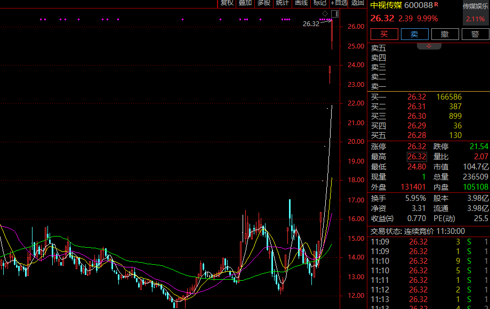Screen dimensions: 490x309
Task: Click the 22.00 level on the price axis
Action: coord(356,103)
